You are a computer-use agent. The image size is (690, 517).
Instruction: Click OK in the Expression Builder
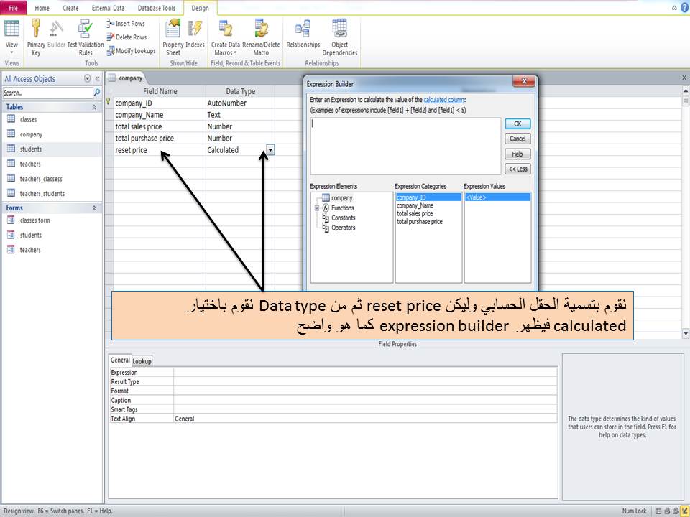517,124
